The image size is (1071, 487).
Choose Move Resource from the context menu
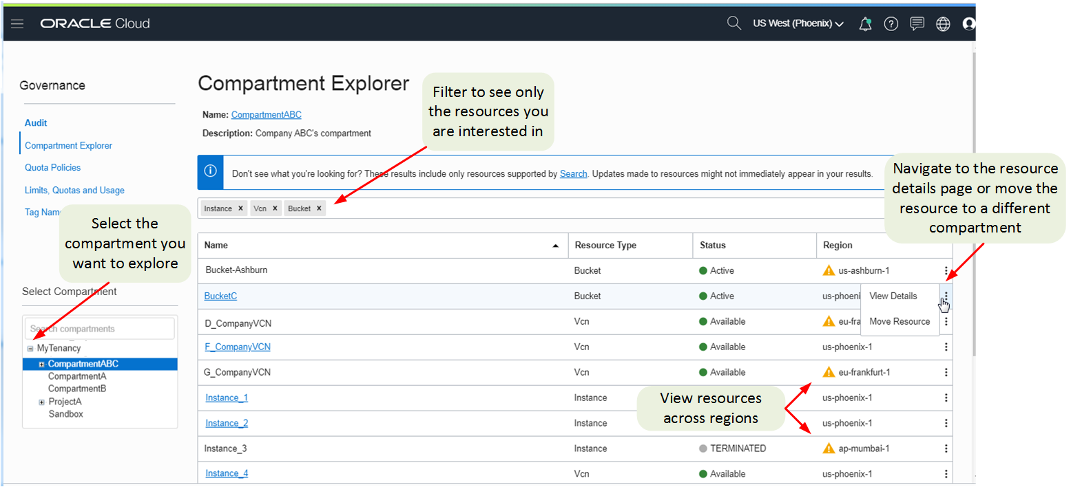pos(900,321)
